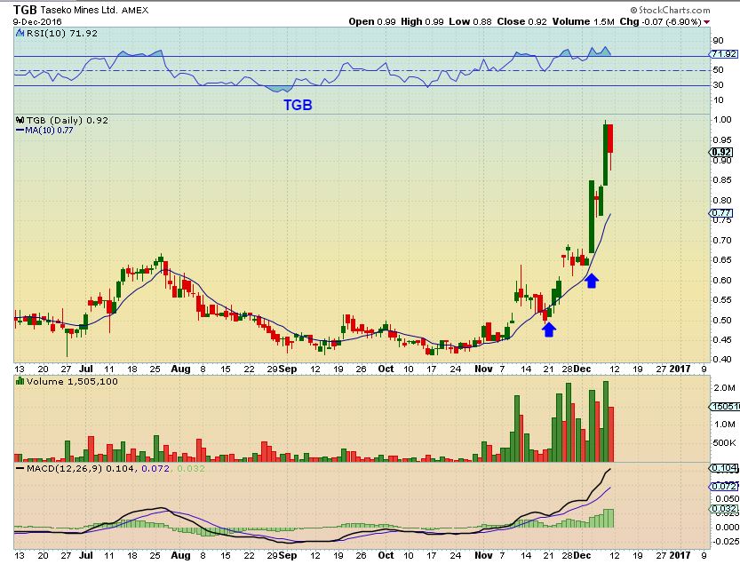Click the MA(10) blue line legend marker
The width and height of the screenshot is (740, 564).
pyautogui.click(x=20, y=131)
